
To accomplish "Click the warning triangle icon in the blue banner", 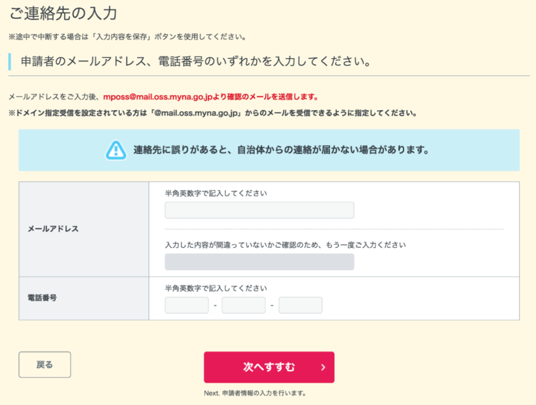I will point(116,150).
